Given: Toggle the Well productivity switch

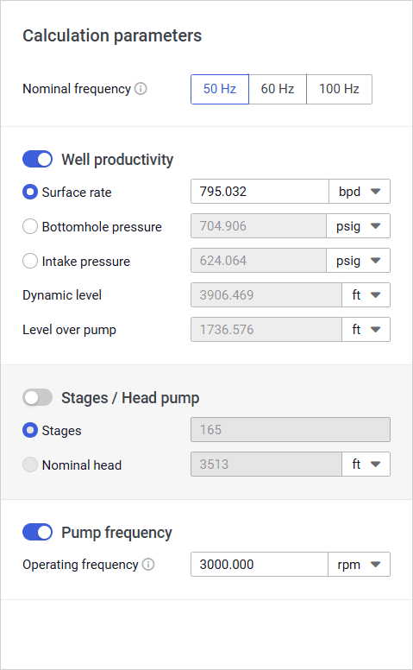Looking at the screenshot, I should pos(38,160).
